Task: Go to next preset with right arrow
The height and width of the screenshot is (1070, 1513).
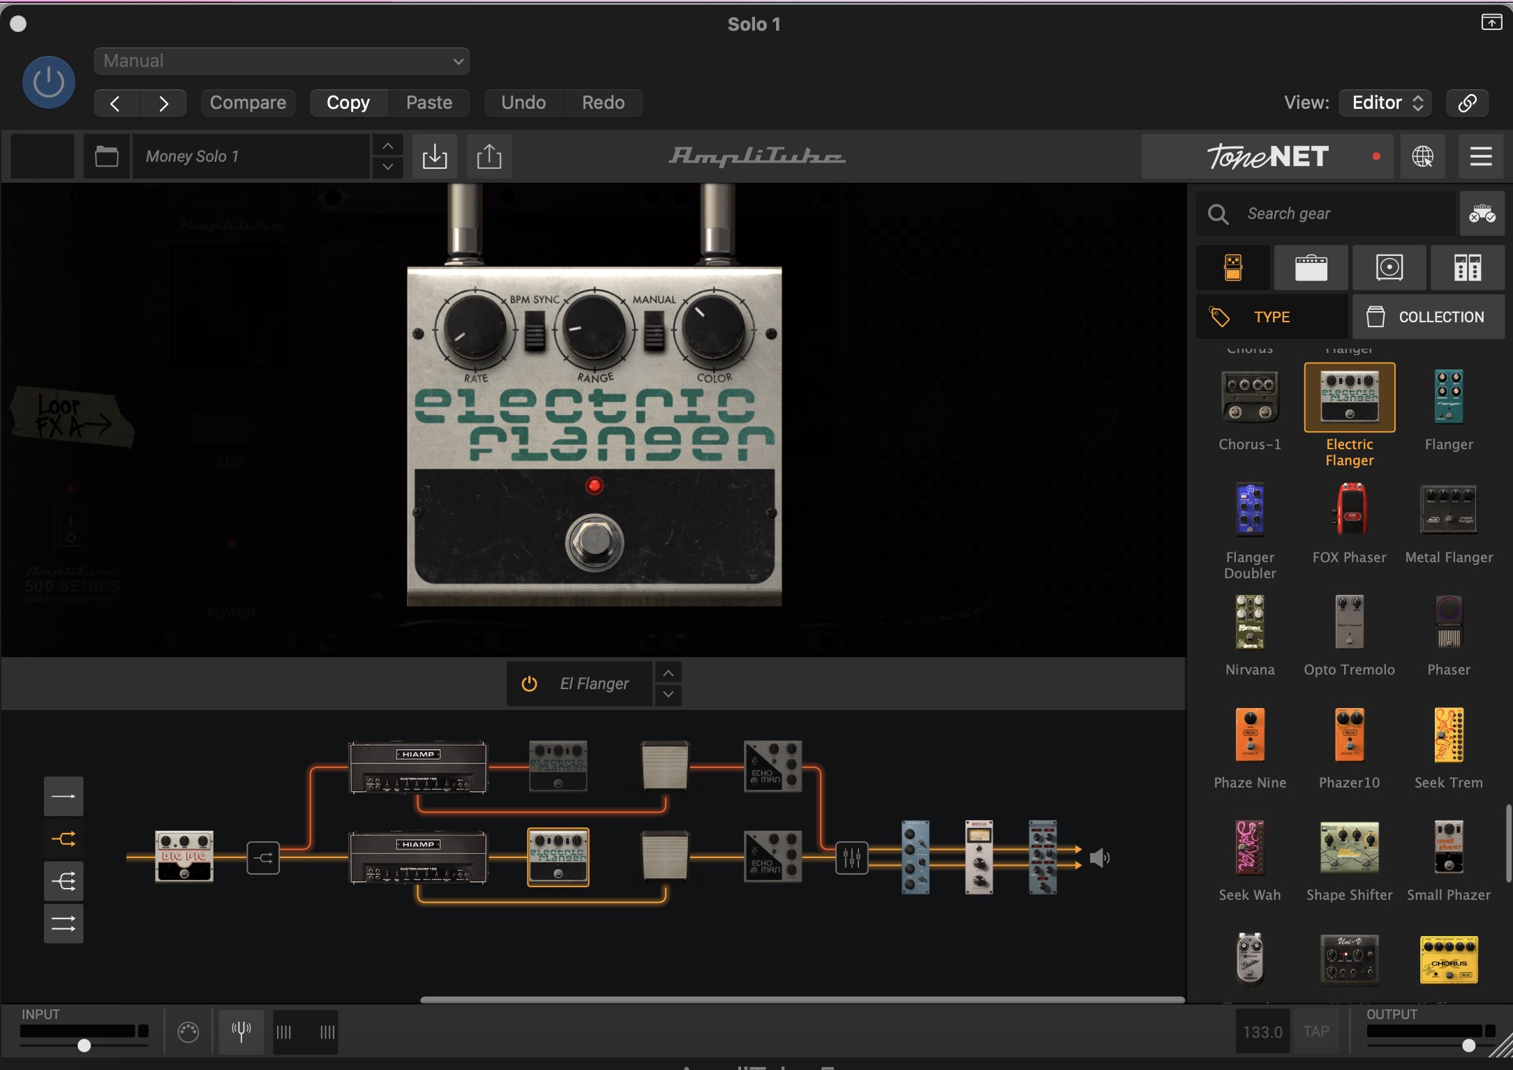Action: (x=163, y=103)
